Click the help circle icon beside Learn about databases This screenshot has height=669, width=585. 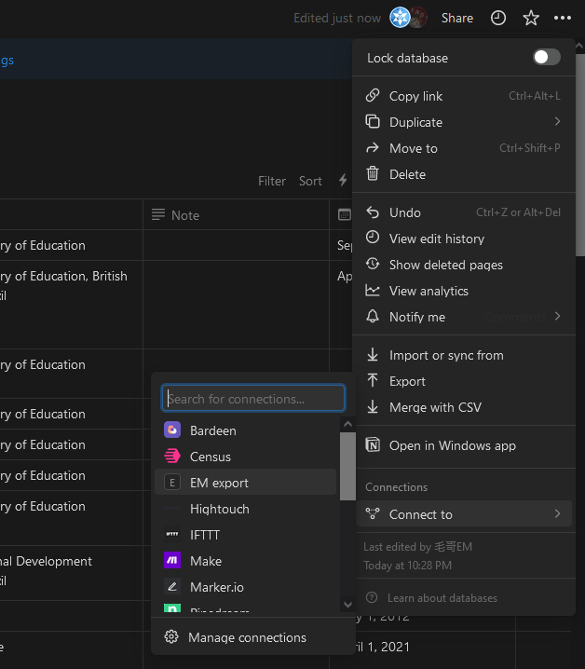click(372, 597)
